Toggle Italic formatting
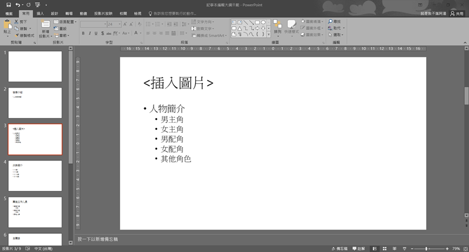This screenshot has height=252, width=469. 90,33
